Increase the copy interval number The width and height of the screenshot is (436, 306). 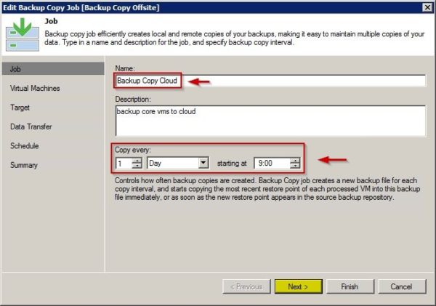click(137, 160)
